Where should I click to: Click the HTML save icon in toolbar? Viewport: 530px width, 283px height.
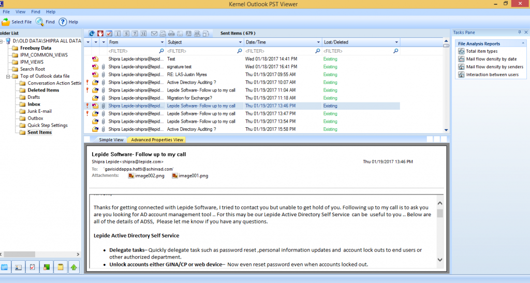point(197,34)
